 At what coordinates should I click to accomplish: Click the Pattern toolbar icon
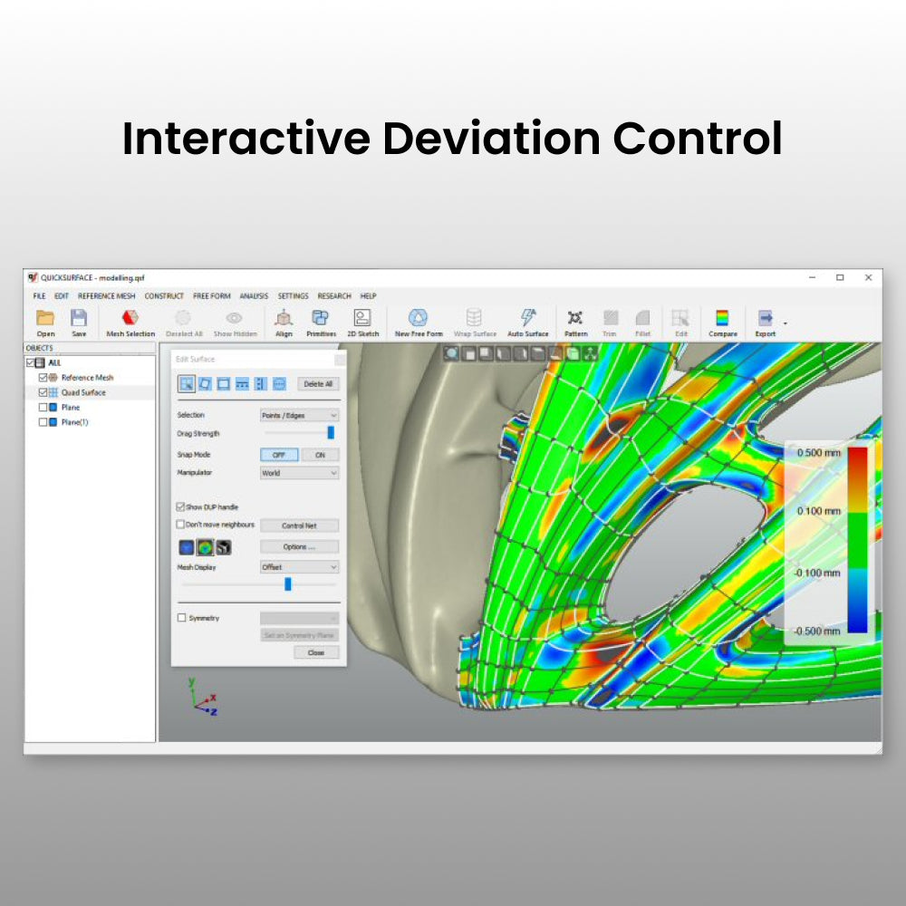[x=575, y=319]
